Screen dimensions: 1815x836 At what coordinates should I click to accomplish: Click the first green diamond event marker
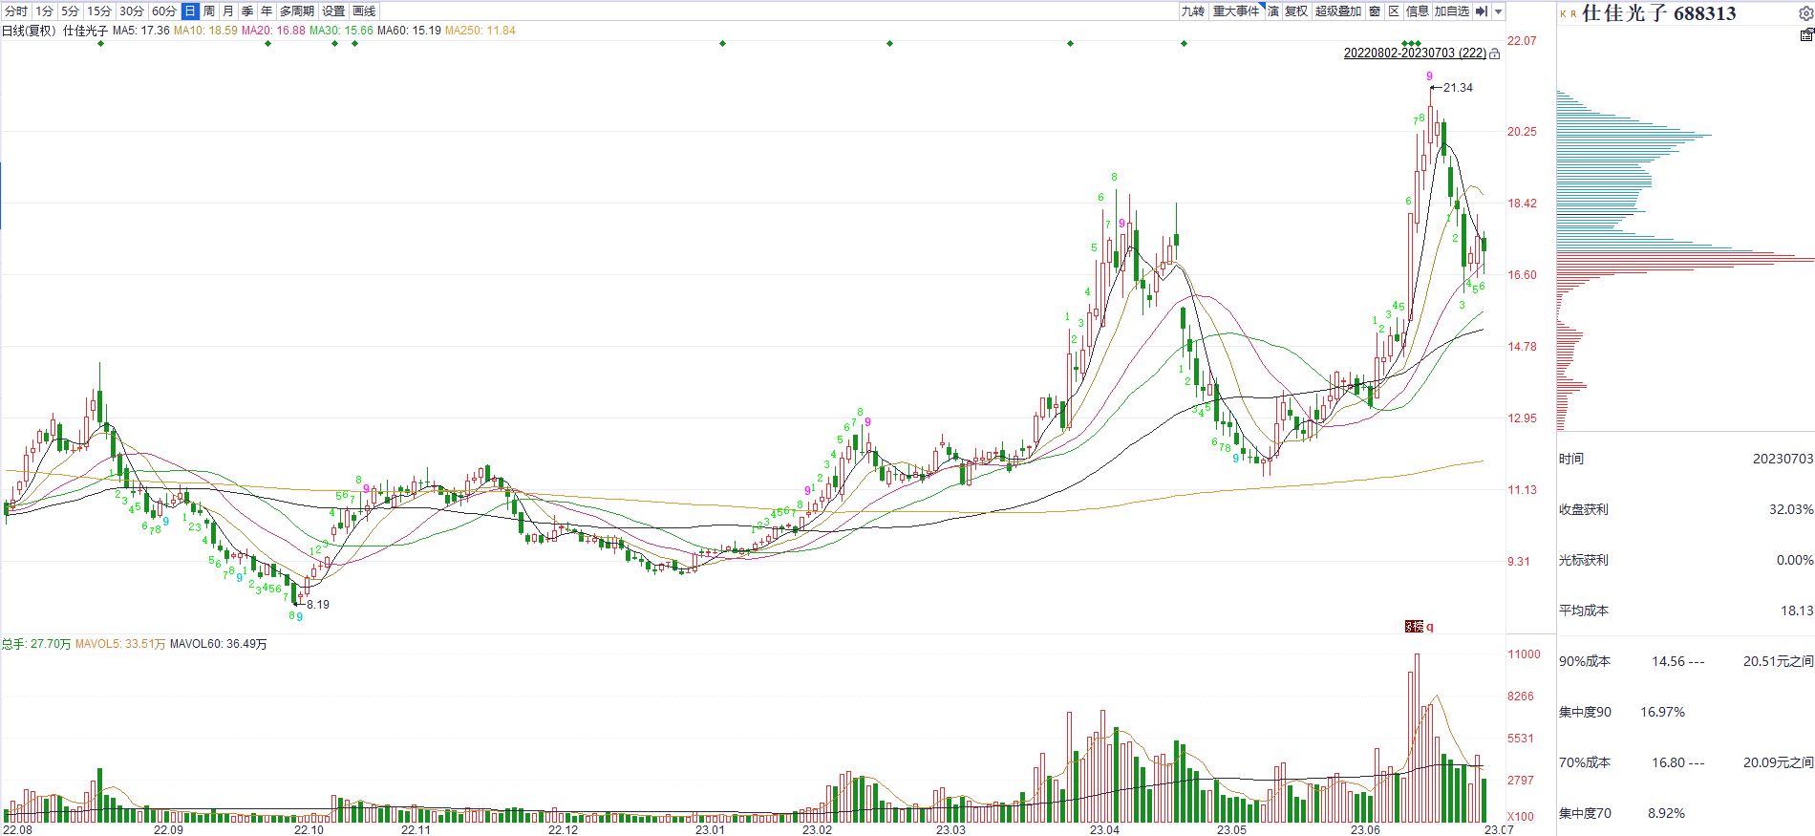100,43
